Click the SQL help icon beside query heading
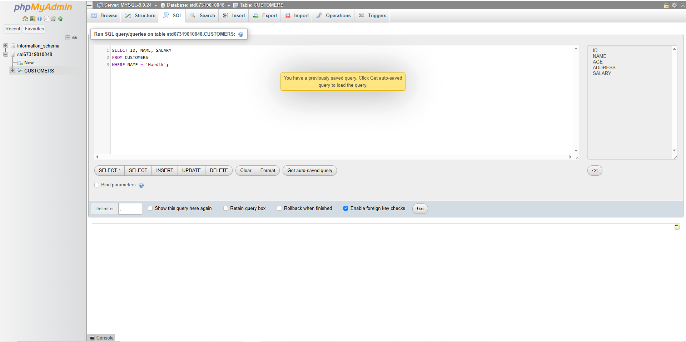Viewport: 686px width, 342px height. (x=241, y=34)
